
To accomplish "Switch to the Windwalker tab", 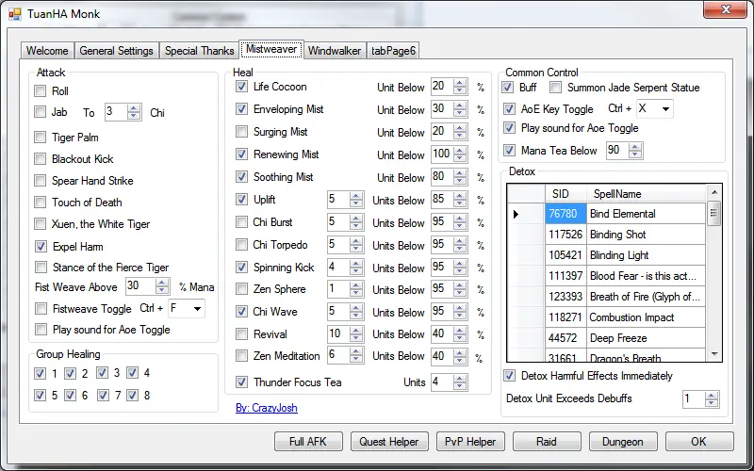I will tap(334, 51).
